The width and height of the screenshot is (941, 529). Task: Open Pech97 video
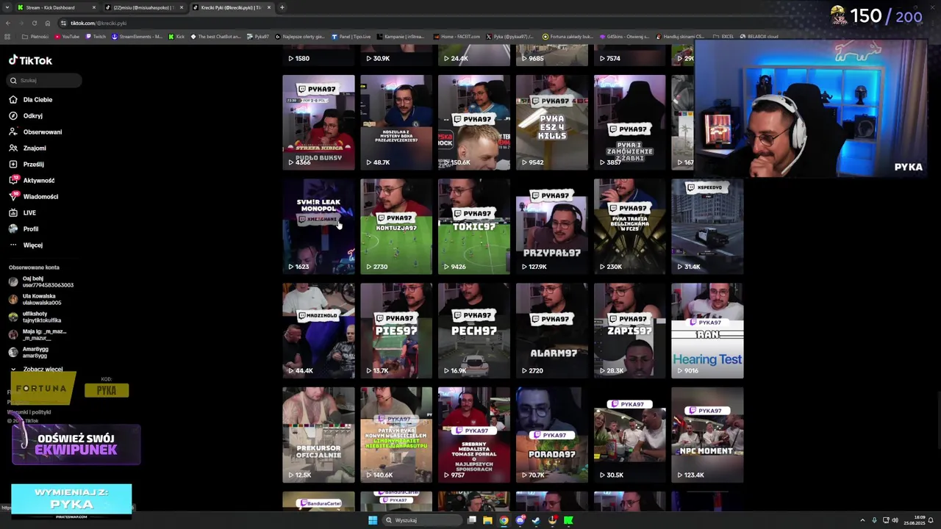click(x=474, y=331)
